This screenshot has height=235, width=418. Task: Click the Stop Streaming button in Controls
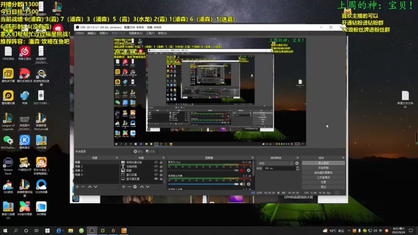point(323,163)
